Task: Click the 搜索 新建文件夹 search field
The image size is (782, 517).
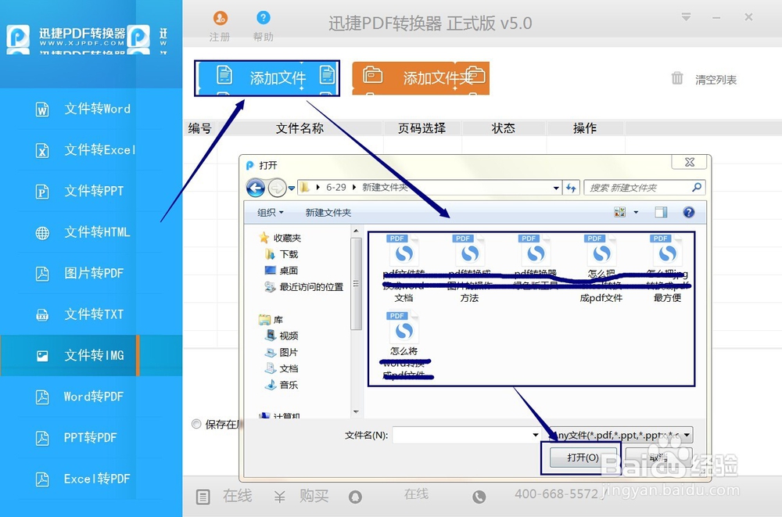Action: point(644,188)
